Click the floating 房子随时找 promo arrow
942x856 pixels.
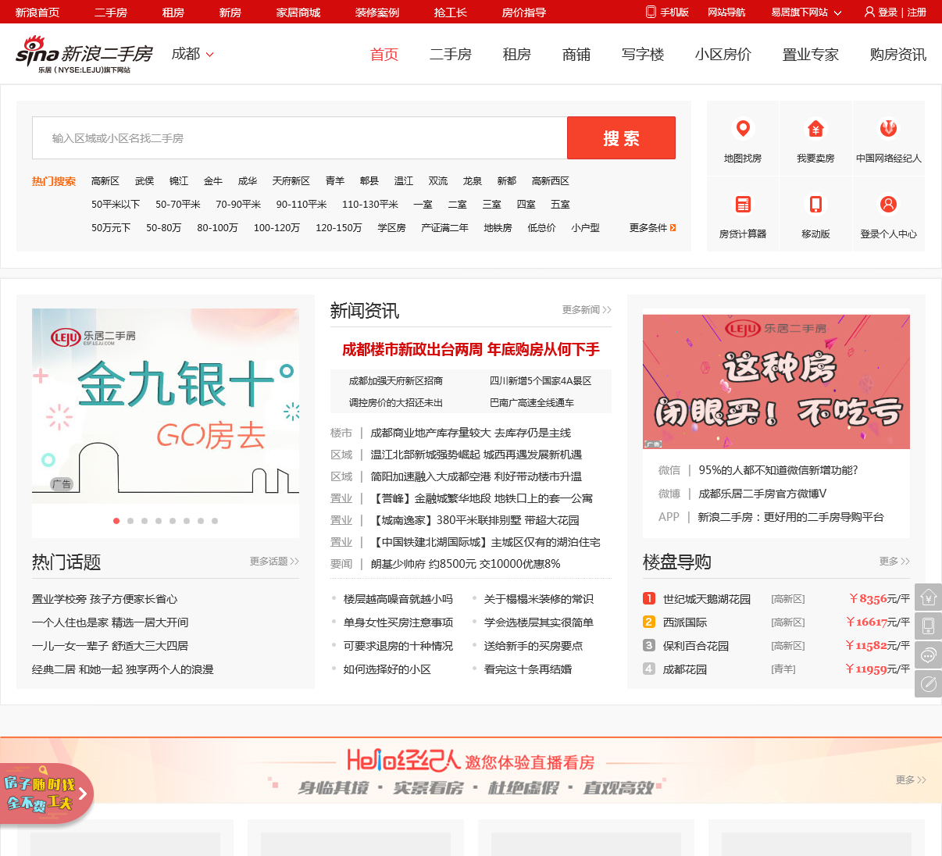(83, 794)
